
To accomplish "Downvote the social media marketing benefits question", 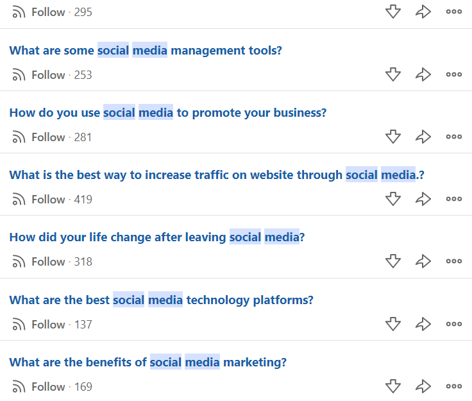I will tap(393, 386).
